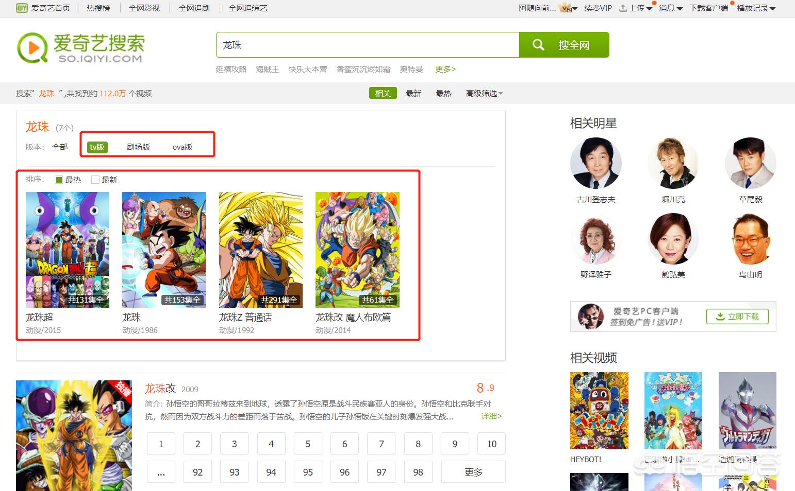Open the HEYBOT! related video thumbnail
This screenshot has width=795, height=491.
click(x=599, y=411)
